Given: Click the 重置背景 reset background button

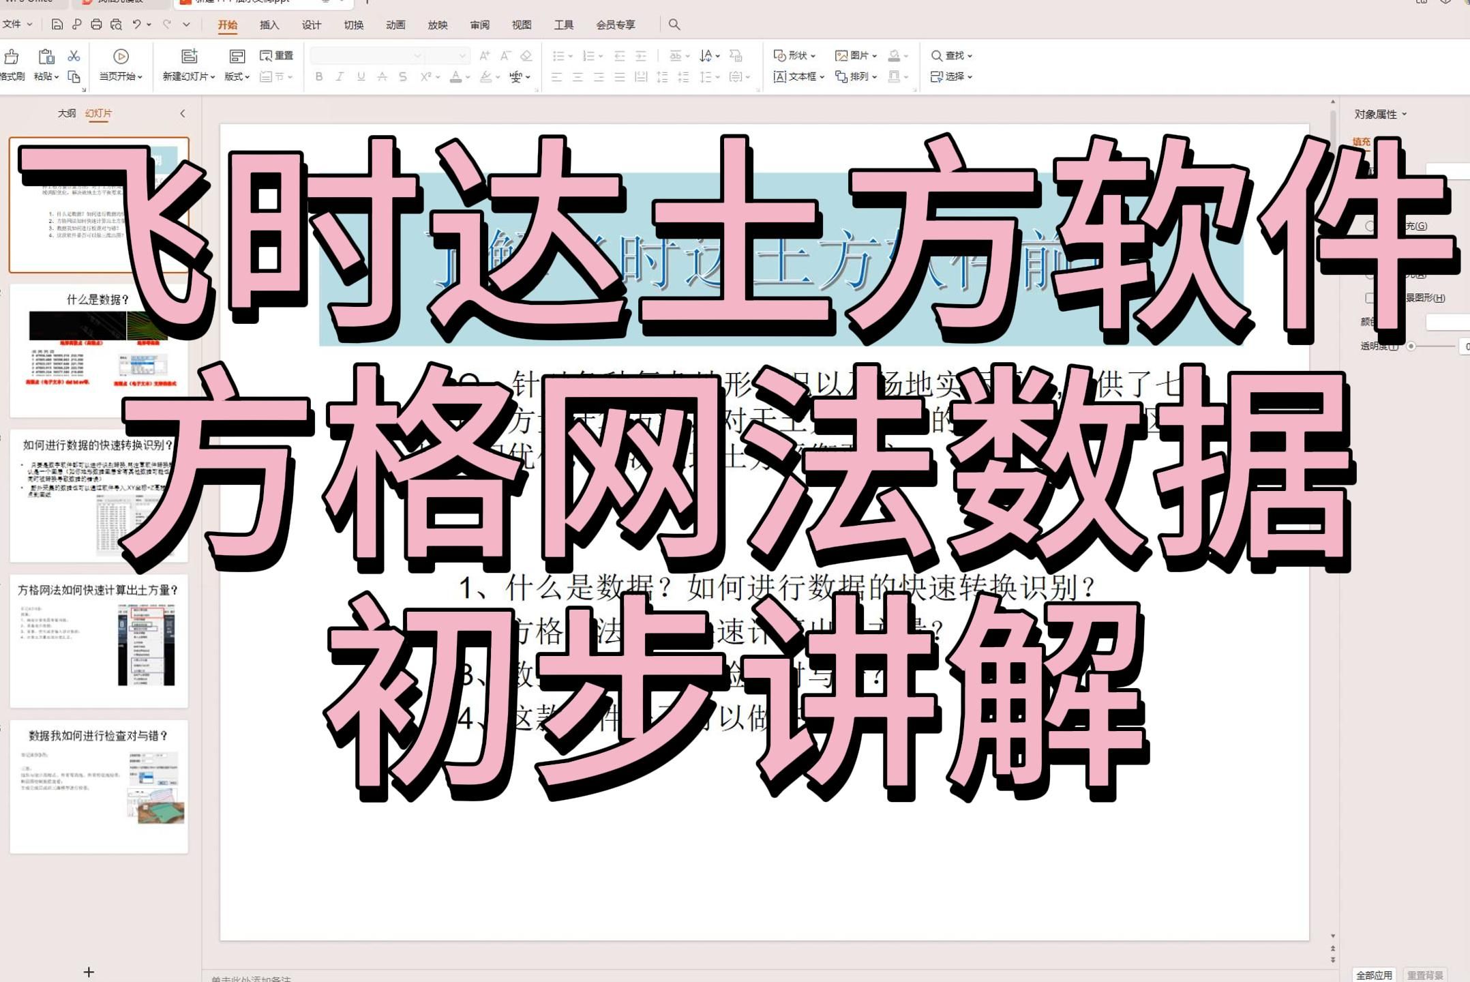Looking at the screenshot, I should (x=1426, y=974).
